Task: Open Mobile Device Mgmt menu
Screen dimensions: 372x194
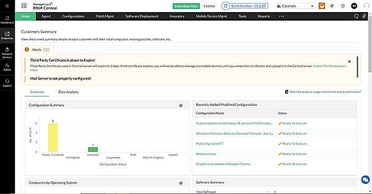Action: (x=212, y=16)
